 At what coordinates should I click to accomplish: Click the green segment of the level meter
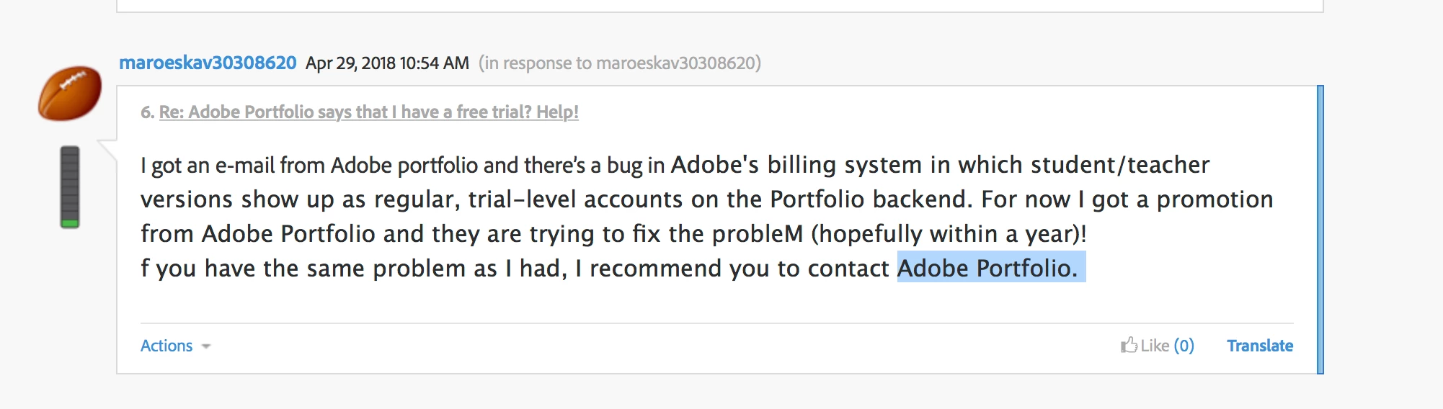tap(70, 223)
